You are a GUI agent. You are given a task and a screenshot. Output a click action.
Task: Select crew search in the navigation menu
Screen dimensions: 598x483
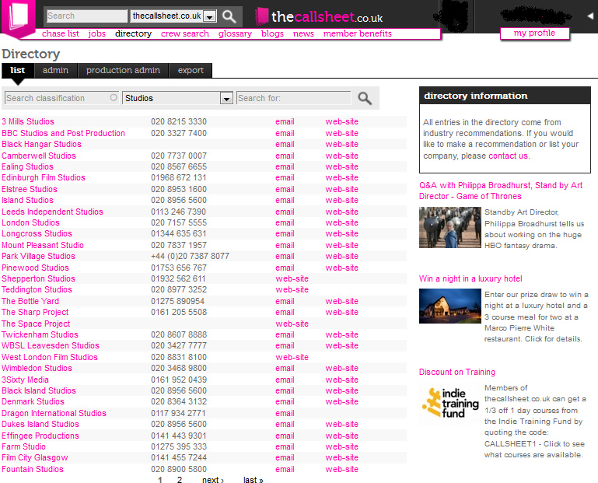[185, 33]
